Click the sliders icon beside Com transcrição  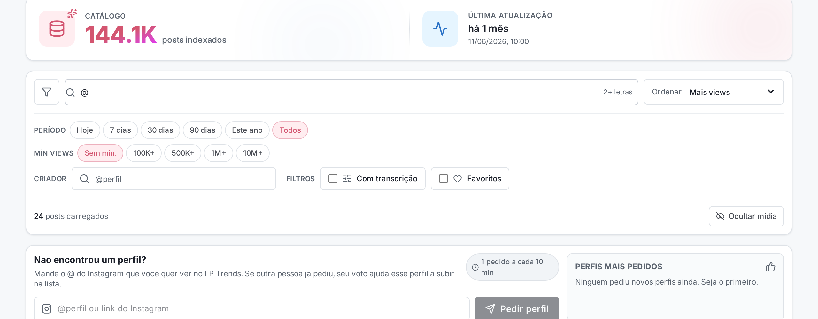(347, 179)
